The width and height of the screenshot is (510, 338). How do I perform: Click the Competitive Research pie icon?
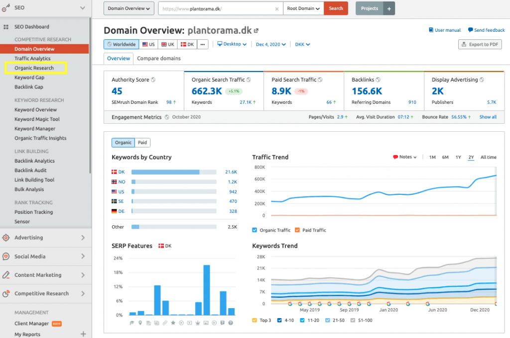click(6, 294)
